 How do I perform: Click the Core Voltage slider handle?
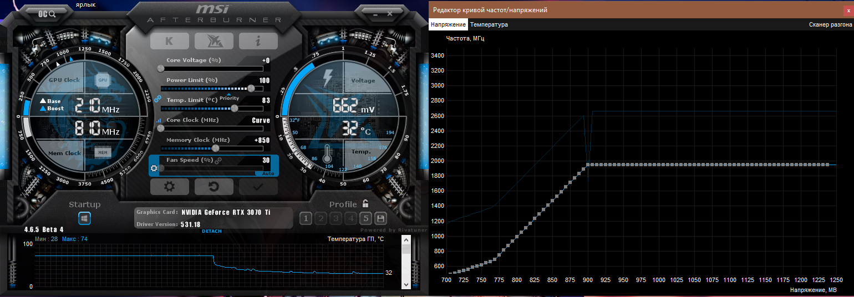pyautogui.click(x=161, y=68)
